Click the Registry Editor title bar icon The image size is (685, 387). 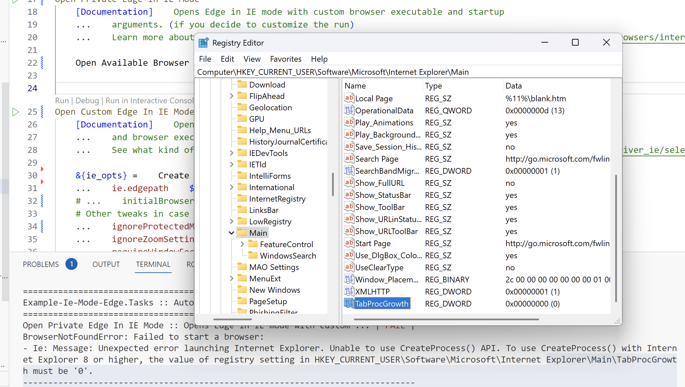click(x=203, y=43)
